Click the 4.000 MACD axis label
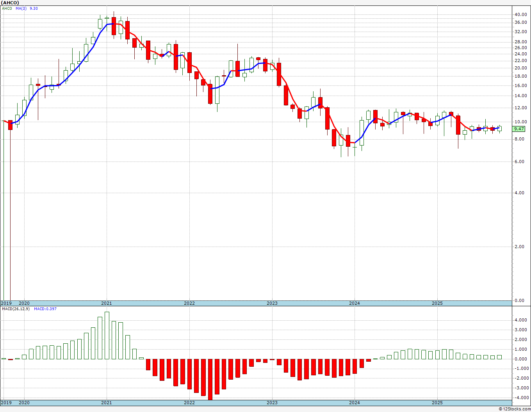This screenshot has height=412, width=531. 520,320
